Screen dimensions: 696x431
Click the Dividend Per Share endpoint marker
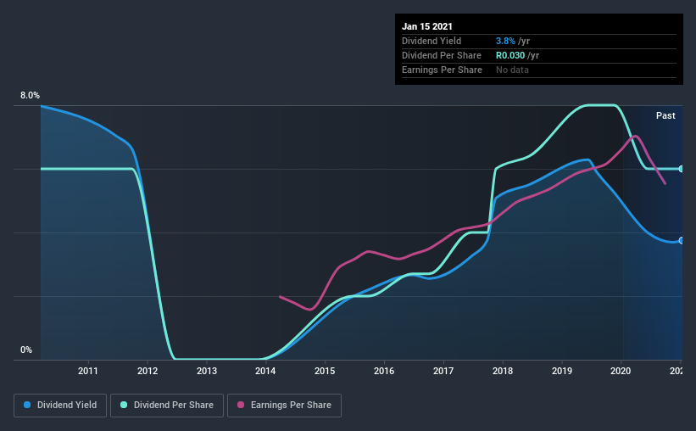click(681, 169)
